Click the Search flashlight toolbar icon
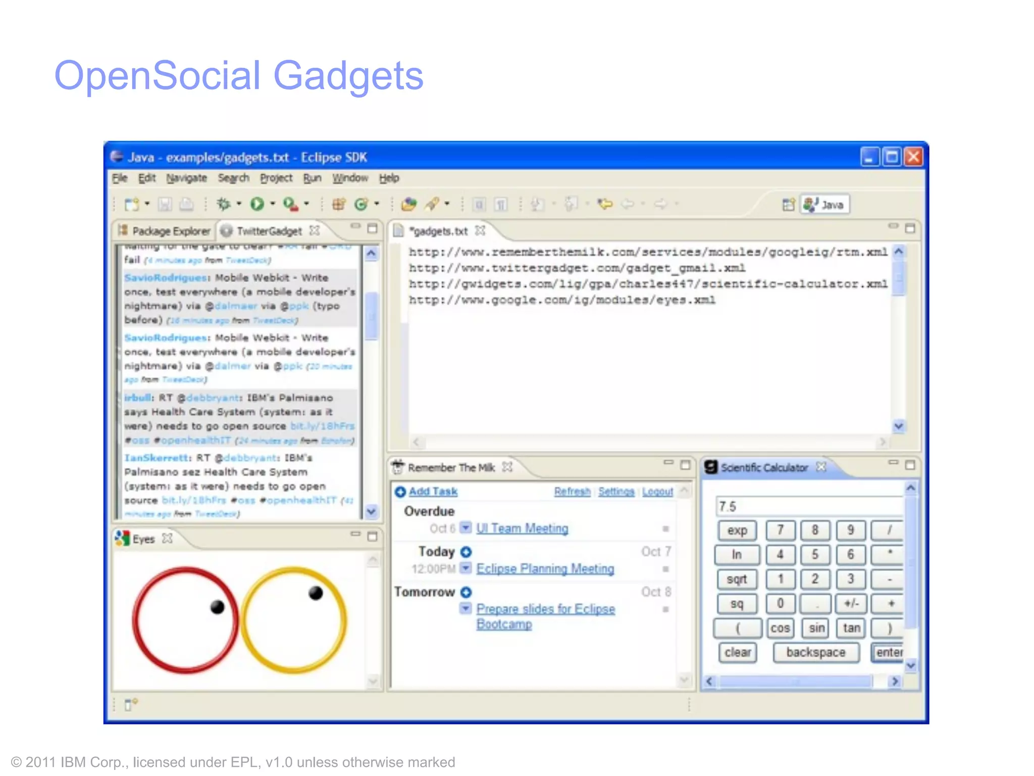This screenshot has width=1034, height=776. (x=432, y=204)
